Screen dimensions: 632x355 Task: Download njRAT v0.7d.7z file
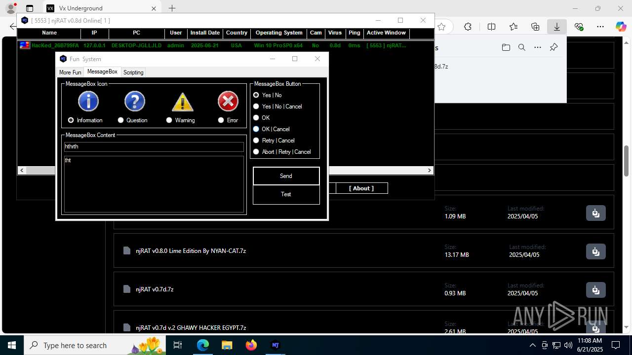point(596,290)
